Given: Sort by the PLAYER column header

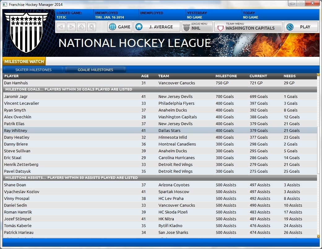Looking at the screenshot, I should (11, 76).
